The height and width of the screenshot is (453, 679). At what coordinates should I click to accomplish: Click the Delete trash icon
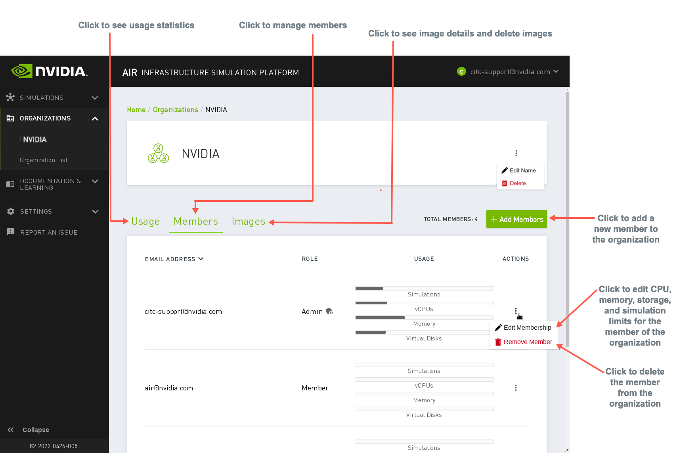[504, 183]
